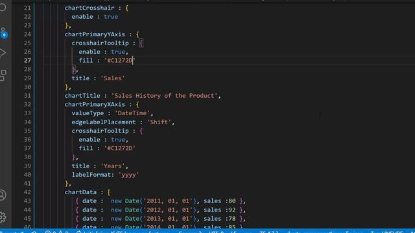Click 'true' value on line 26
This screenshot has height=233, width=415.
coord(118,52)
